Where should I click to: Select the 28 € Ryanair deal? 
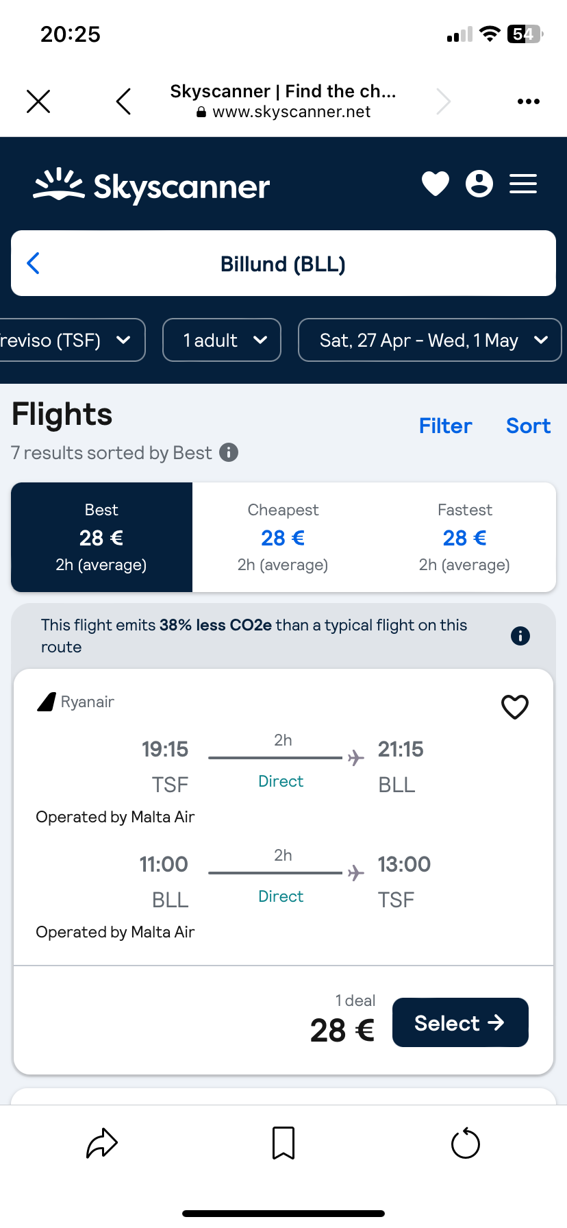tap(460, 1022)
